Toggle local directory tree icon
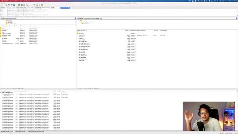The height and width of the screenshot is (134, 238). (x=9, y=5)
